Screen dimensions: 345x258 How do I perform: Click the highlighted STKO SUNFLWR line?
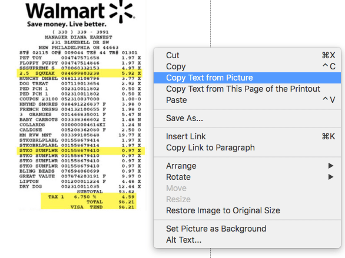[81, 150]
